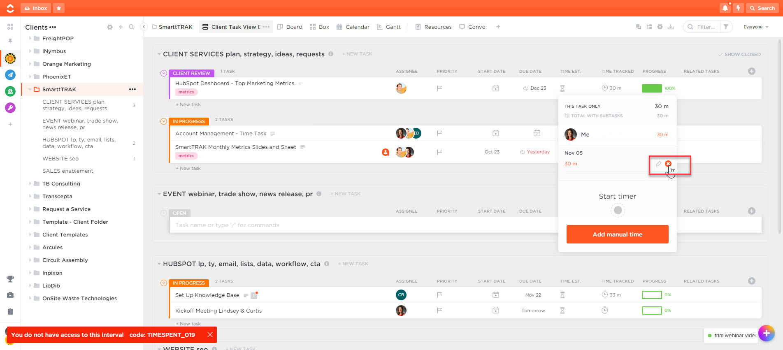Image resolution: width=783 pixels, height=350 pixels.
Task: Click the trophy goals icon
Action: click(10, 279)
